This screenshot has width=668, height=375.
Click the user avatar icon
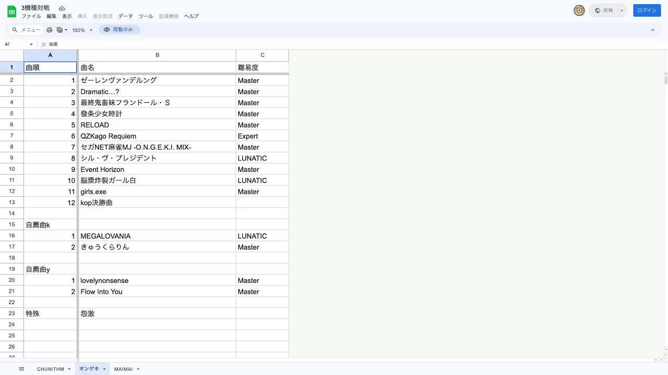(579, 10)
